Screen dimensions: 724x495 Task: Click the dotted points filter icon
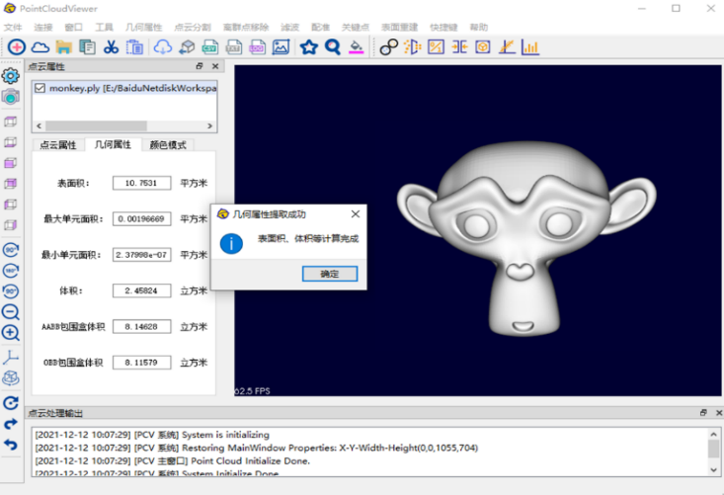(412, 47)
